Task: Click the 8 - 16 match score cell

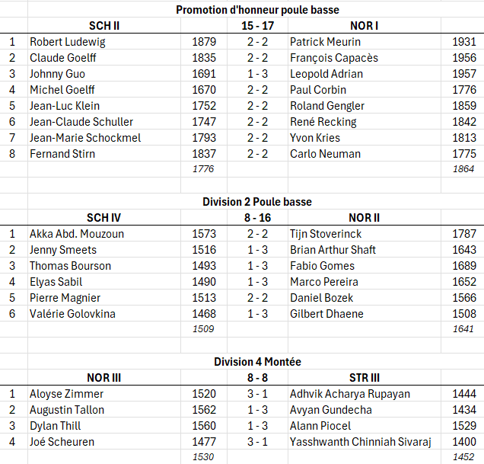Action: (x=256, y=218)
